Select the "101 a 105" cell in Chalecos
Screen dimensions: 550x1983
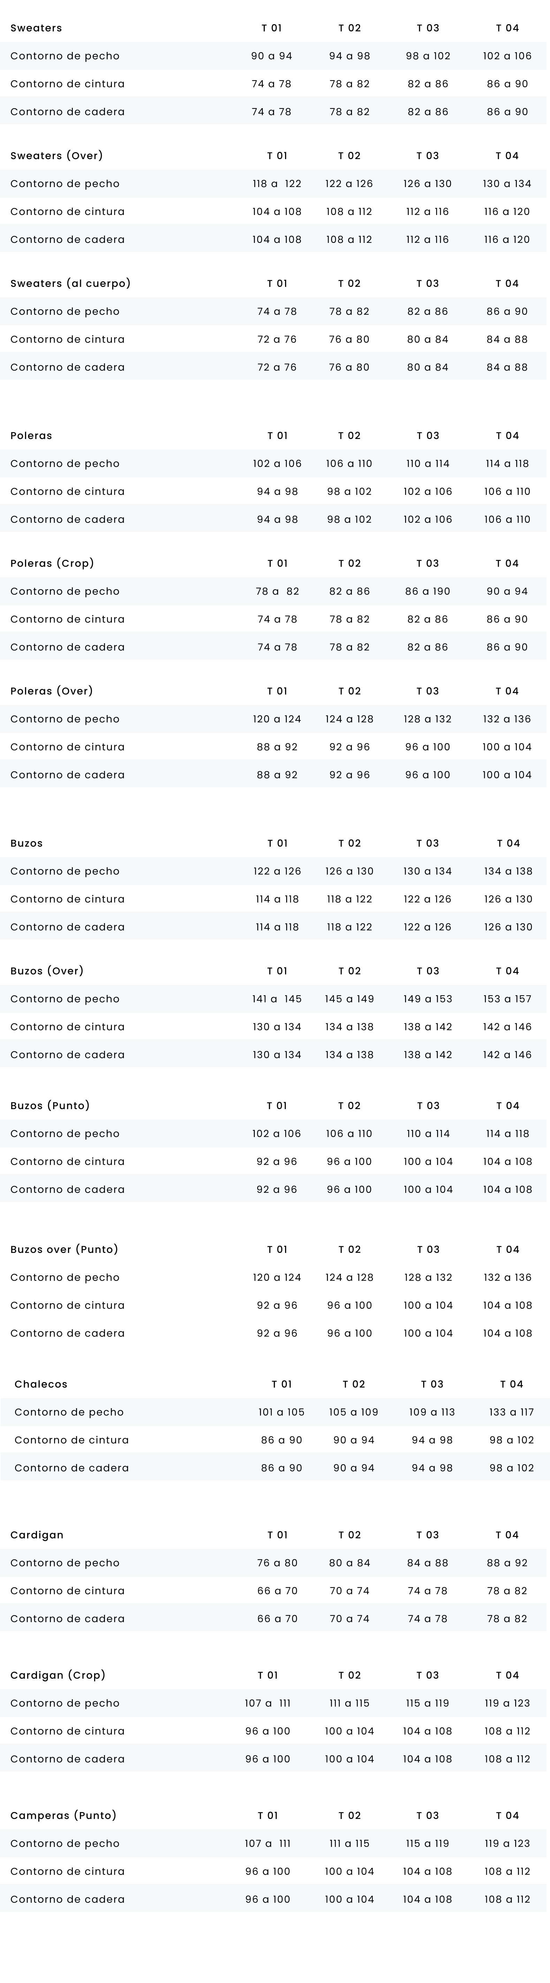click(x=282, y=1412)
